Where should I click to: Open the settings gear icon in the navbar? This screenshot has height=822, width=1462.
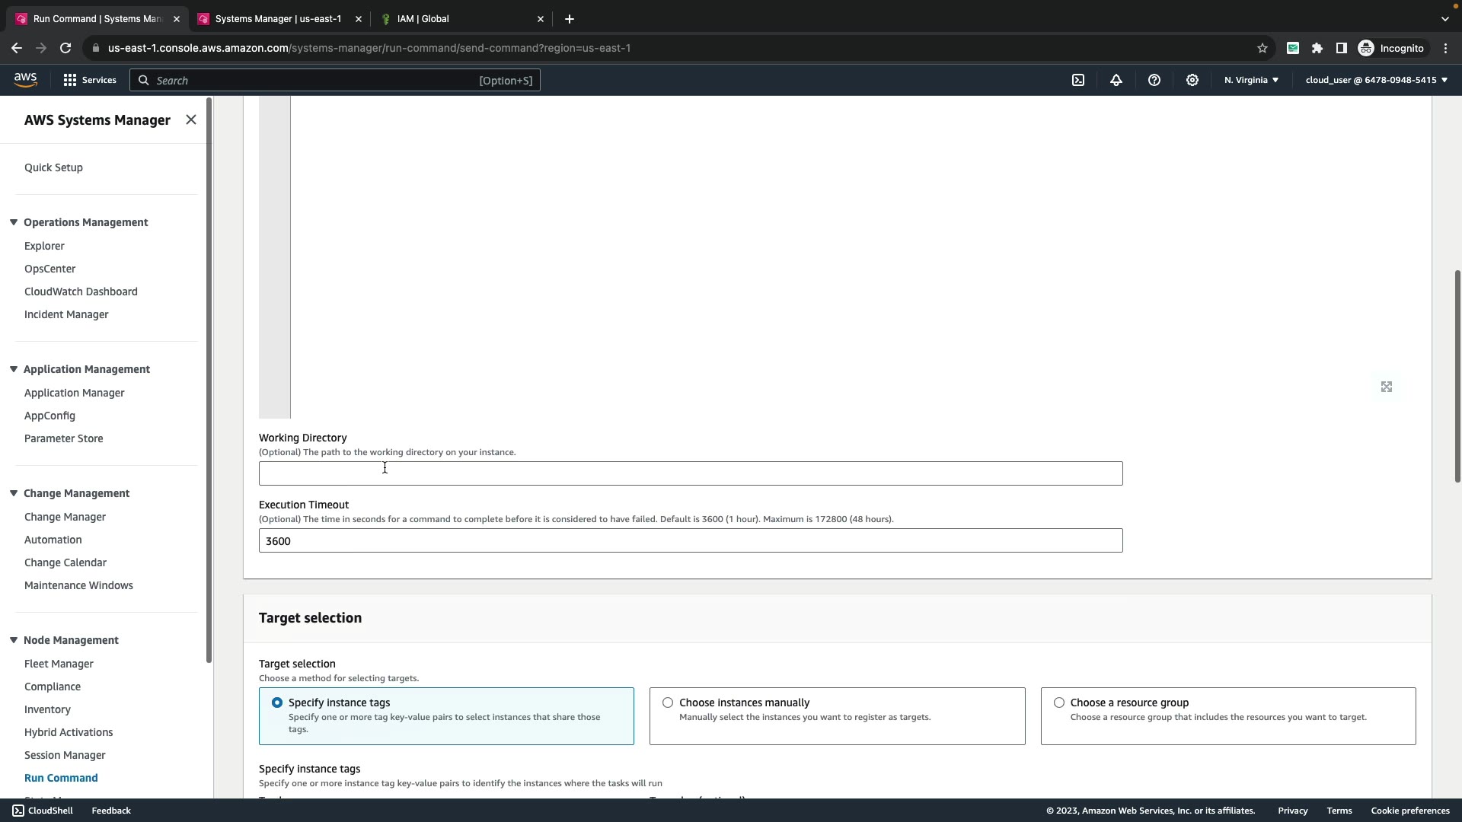[x=1192, y=80]
